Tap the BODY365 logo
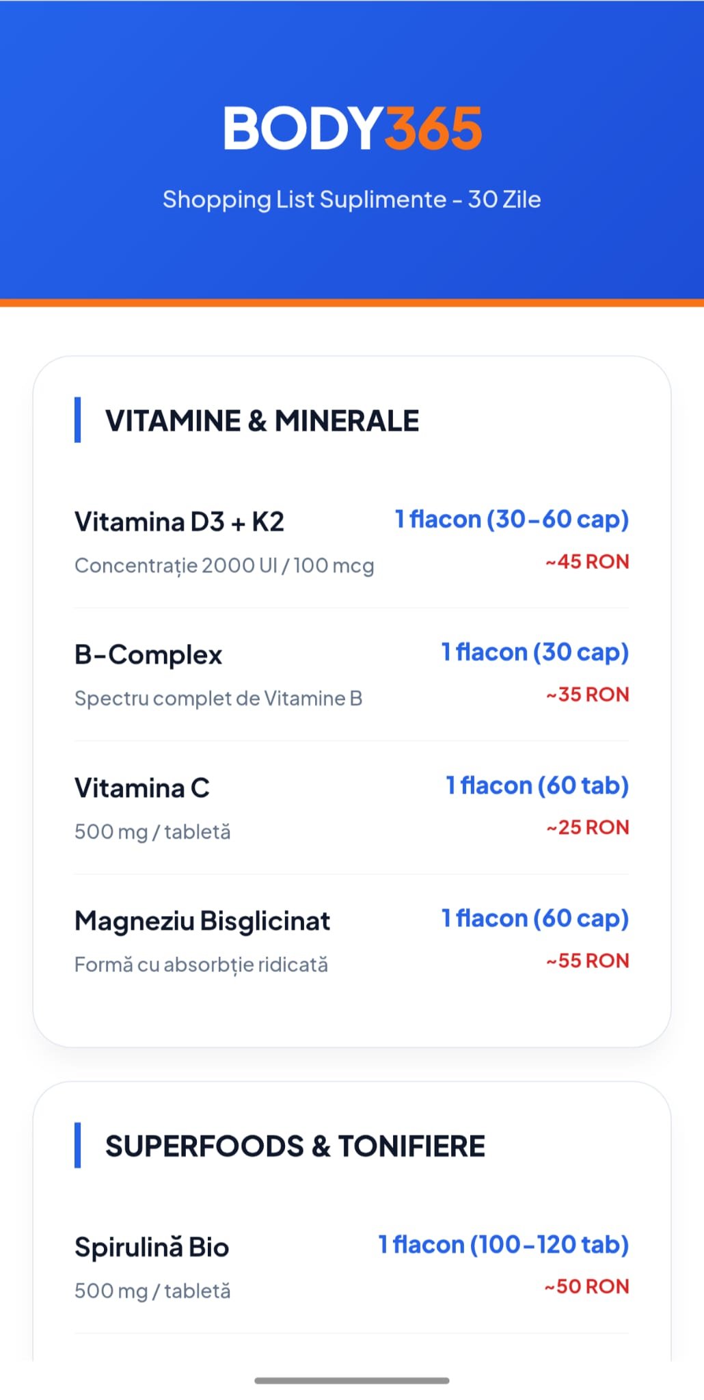Viewport: 704px width, 1400px height. [x=352, y=128]
